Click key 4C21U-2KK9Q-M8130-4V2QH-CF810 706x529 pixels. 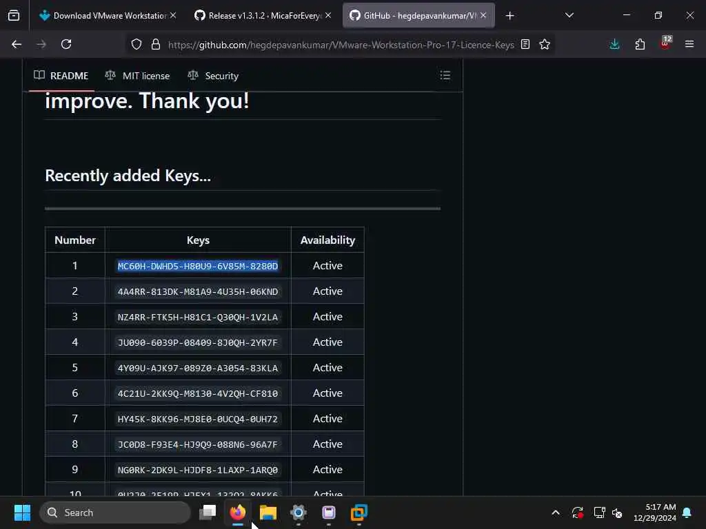tap(198, 393)
